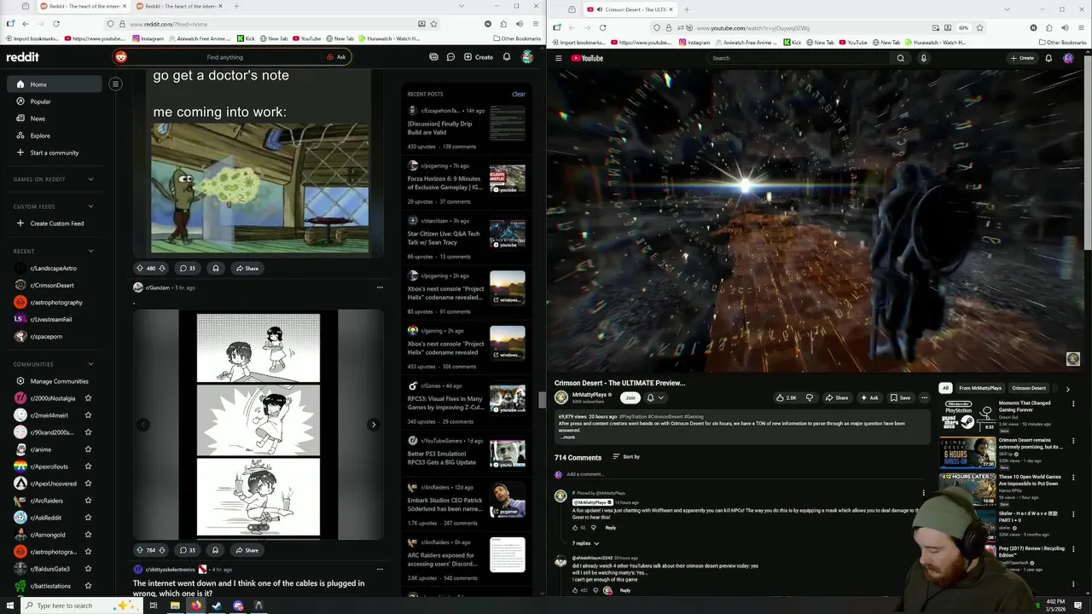Show more video filter chips arrow
Viewport: 1092px width, 614px height.
click(x=1067, y=389)
